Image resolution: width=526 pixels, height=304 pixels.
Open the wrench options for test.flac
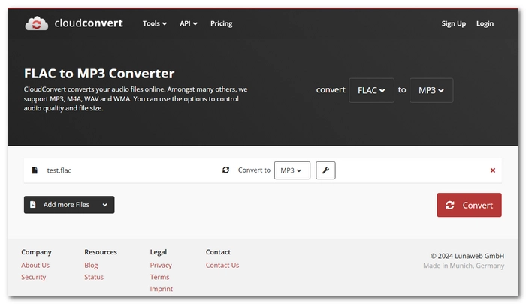coord(325,170)
